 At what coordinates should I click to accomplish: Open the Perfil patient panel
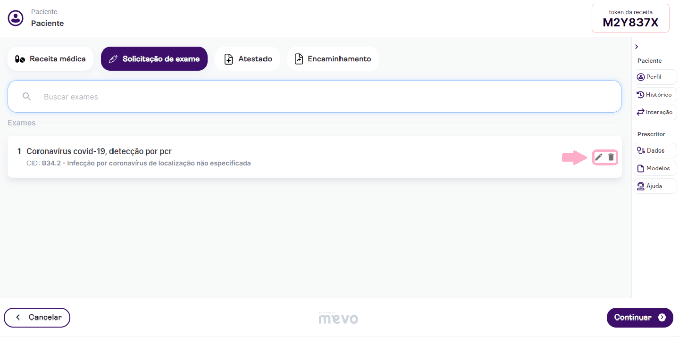(x=655, y=77)
